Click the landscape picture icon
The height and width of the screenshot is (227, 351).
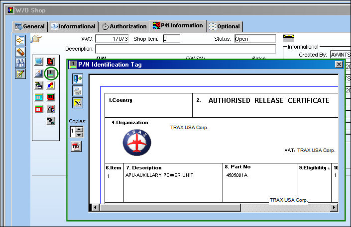point(39,74)
